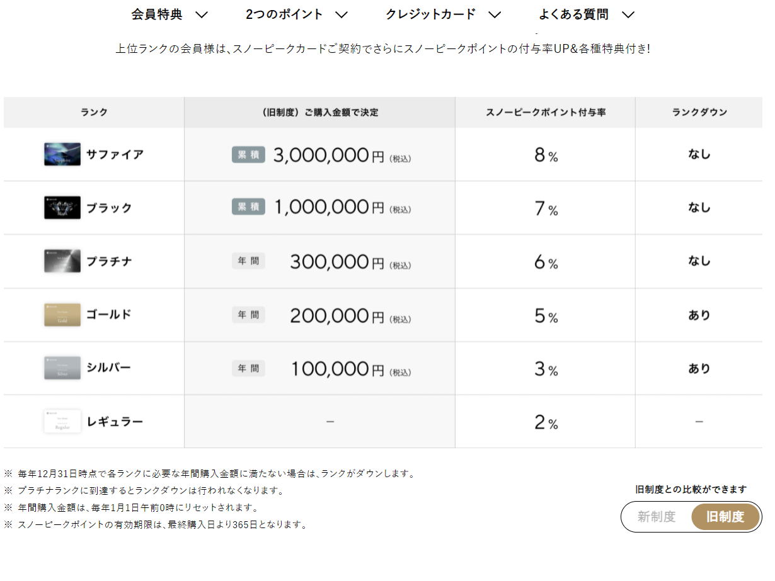Expand the 2つのポイント menu chevron
The image size is (775, 581).
point(342,14)
